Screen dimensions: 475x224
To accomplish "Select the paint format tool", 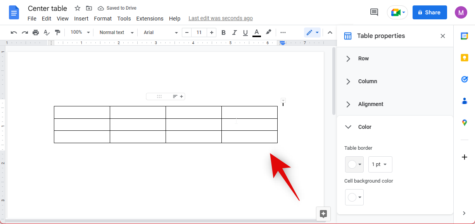I will pyautogui.click(x=57, y=32).
